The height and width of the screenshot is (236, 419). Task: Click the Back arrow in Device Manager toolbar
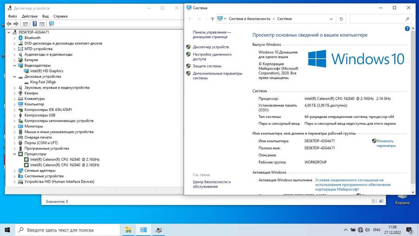click(x=9, y=24)
